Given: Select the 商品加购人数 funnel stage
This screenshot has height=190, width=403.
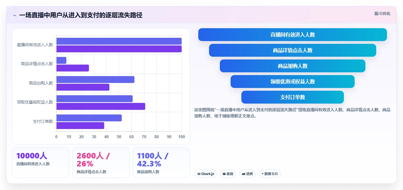Looking at the screenshot, I should point(292,66).
